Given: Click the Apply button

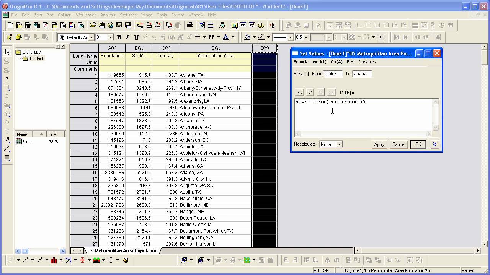Looking at the screenshot, I should point(379,144).
